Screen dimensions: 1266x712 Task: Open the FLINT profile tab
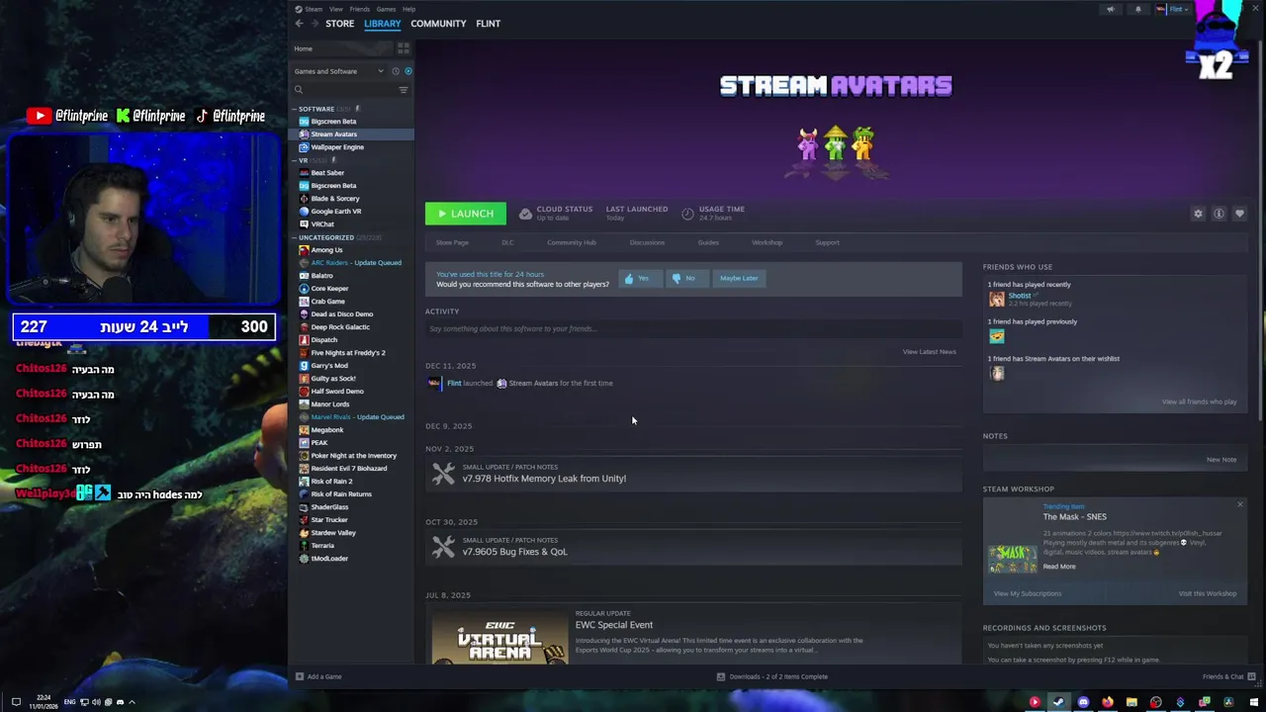pos(488,24)
